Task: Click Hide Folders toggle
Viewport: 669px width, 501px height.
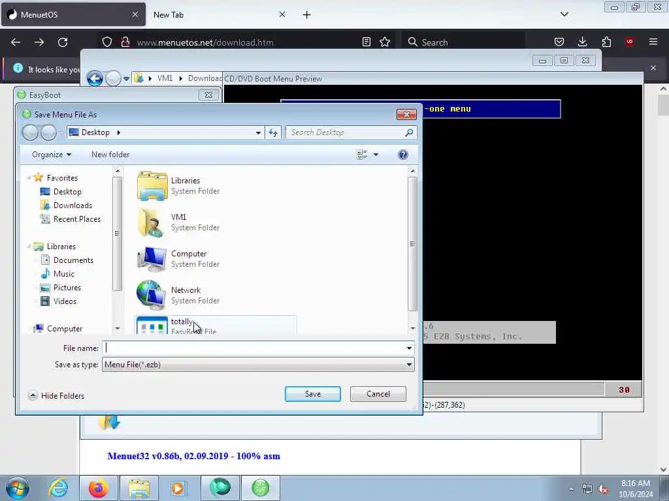Action: tap(56, 396)
